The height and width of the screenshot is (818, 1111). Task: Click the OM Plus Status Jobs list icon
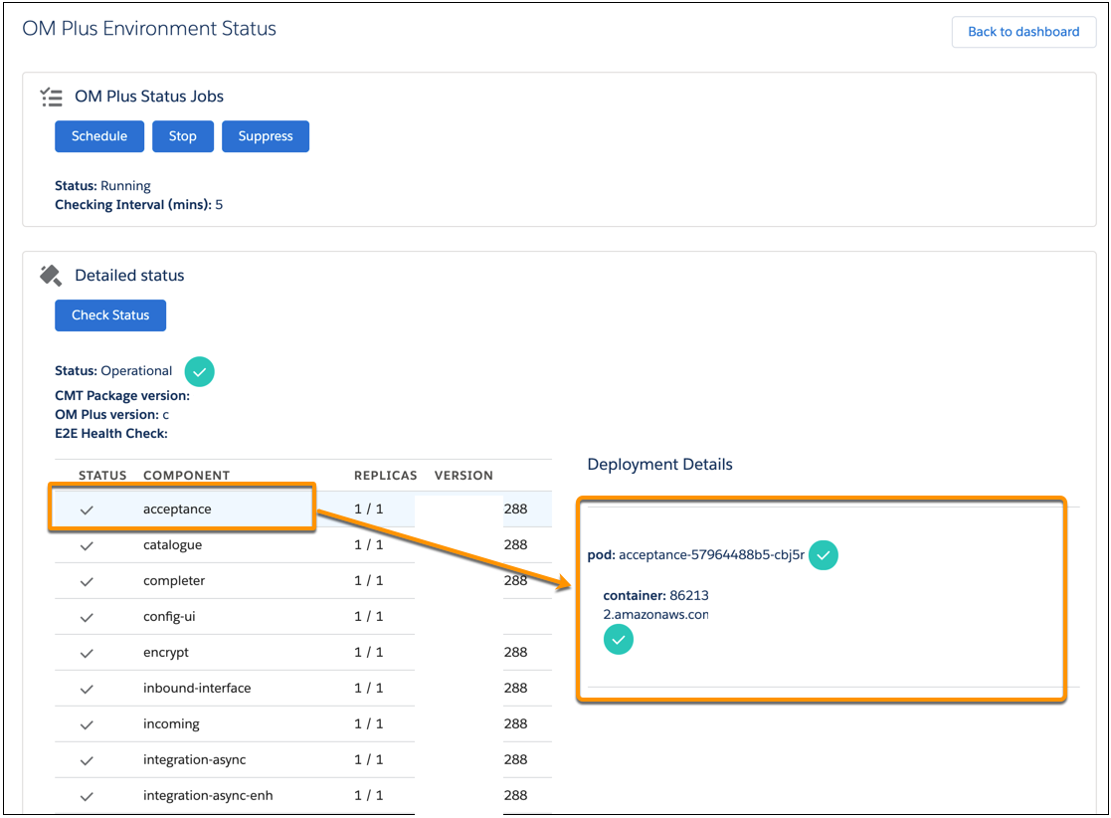point(51,98)
